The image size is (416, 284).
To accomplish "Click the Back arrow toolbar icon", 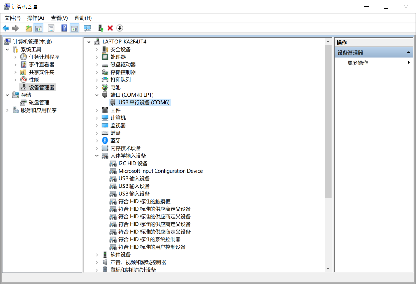I will tap(6, 28).
